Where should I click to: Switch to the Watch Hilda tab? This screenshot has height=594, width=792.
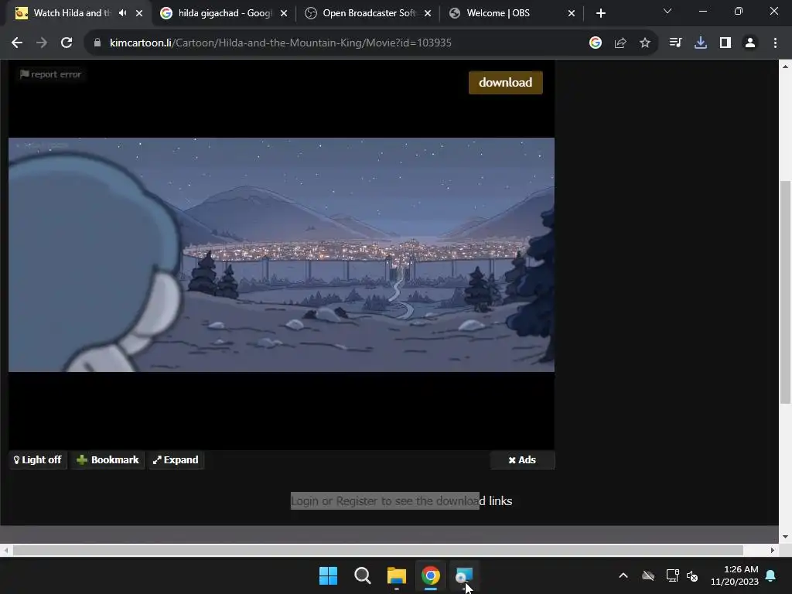tap(72, 13)
